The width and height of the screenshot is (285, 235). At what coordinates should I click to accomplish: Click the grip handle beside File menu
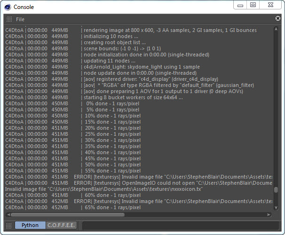[x=9, y=19]
